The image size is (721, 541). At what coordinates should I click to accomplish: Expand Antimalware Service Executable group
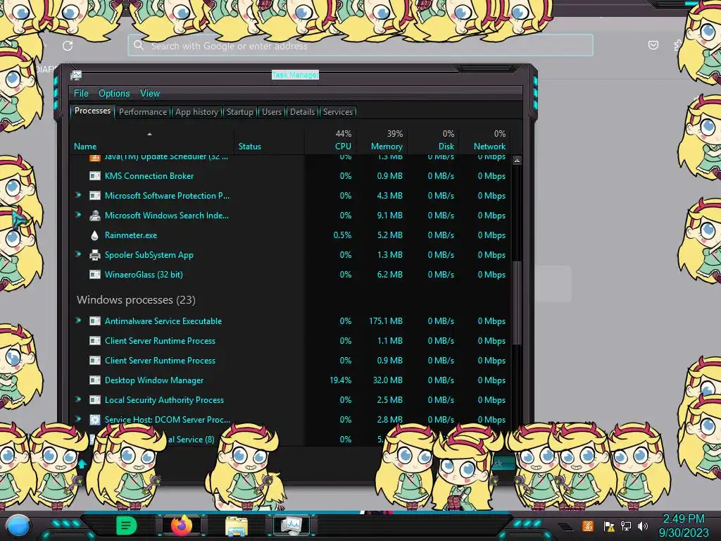click(78, 321)
